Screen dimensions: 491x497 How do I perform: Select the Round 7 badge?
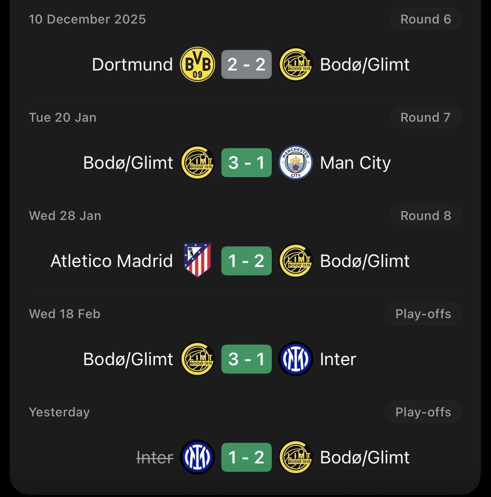425,118
